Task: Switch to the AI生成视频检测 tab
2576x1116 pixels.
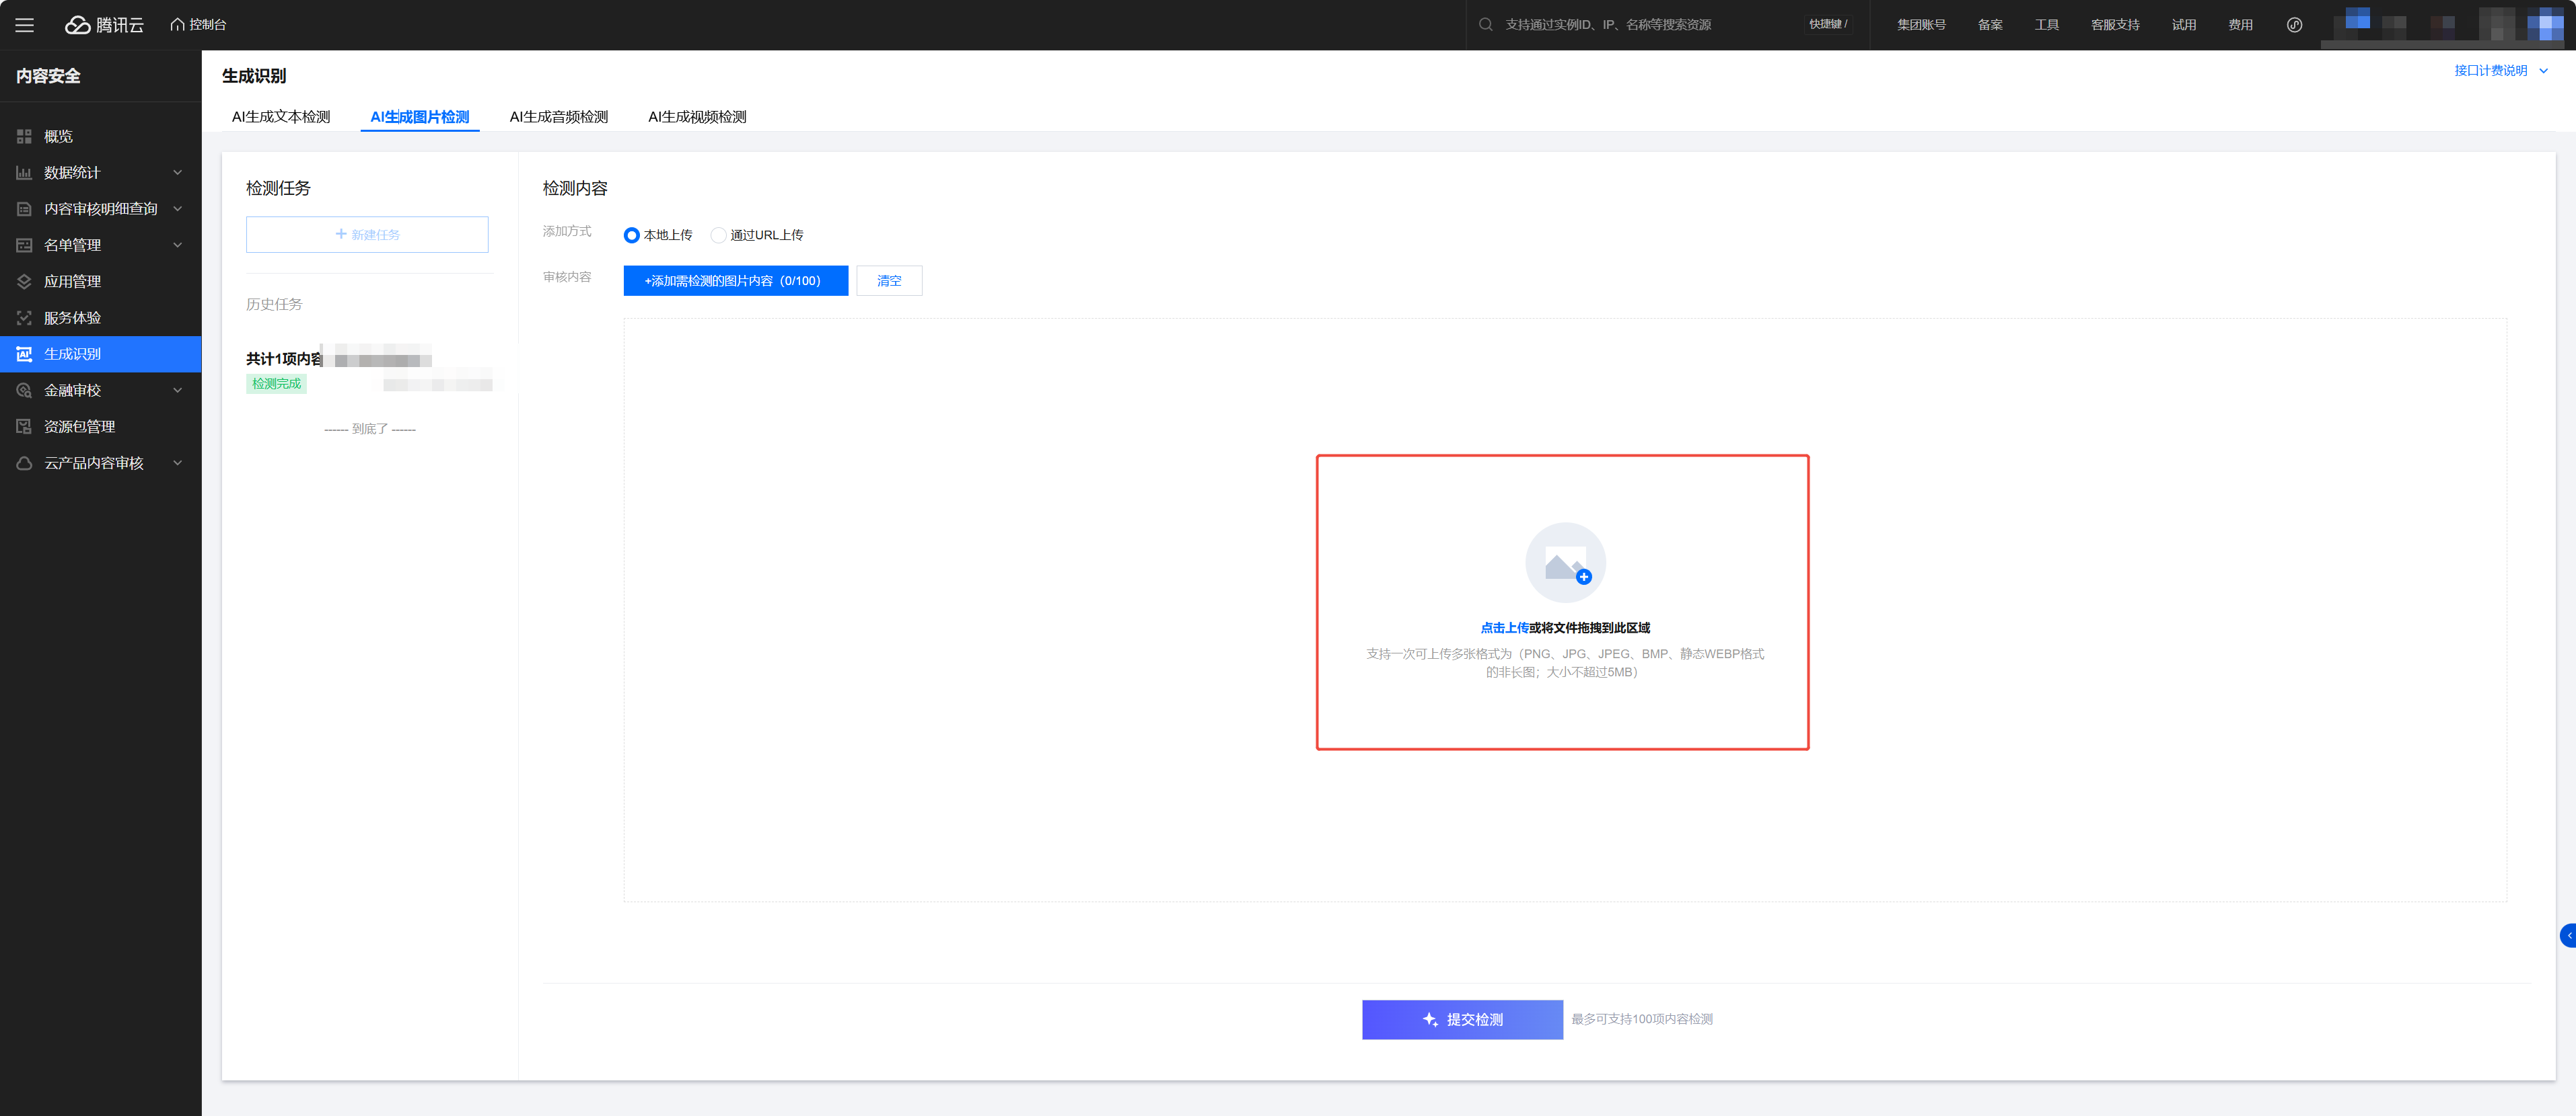Action: (x=697, y=117)
